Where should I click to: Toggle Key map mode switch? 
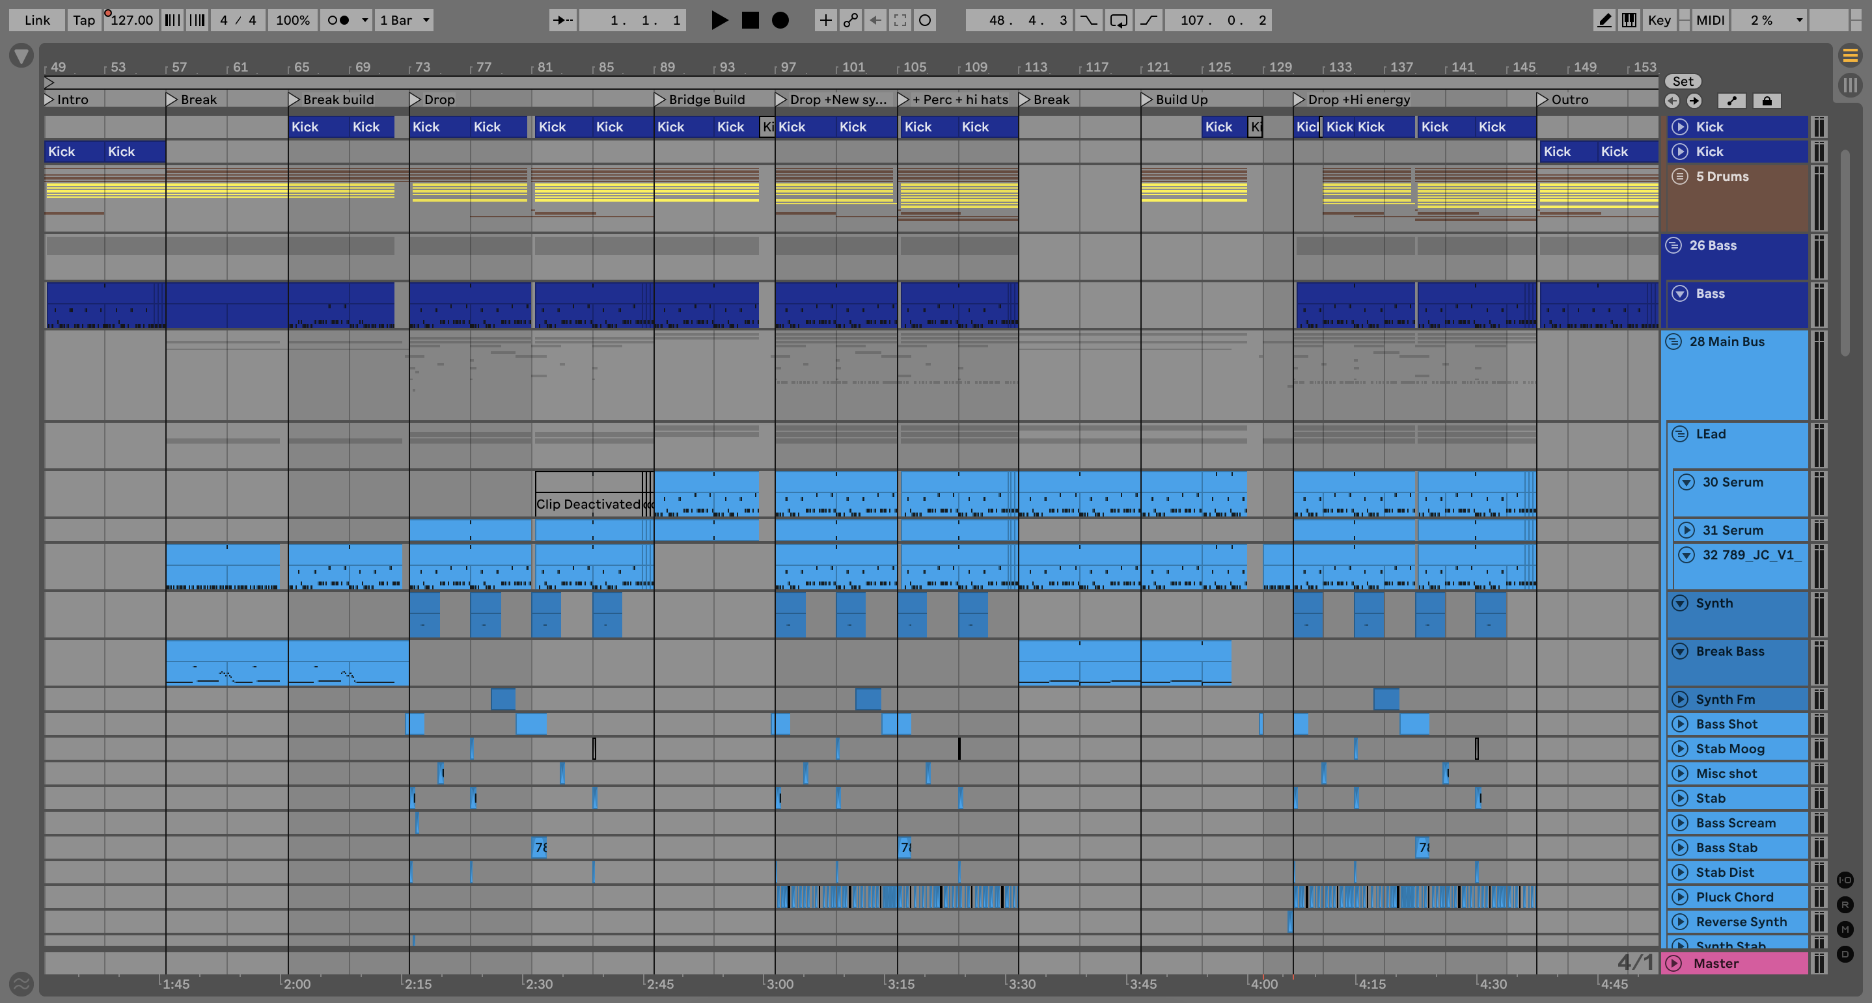(x=1659, y=20)
